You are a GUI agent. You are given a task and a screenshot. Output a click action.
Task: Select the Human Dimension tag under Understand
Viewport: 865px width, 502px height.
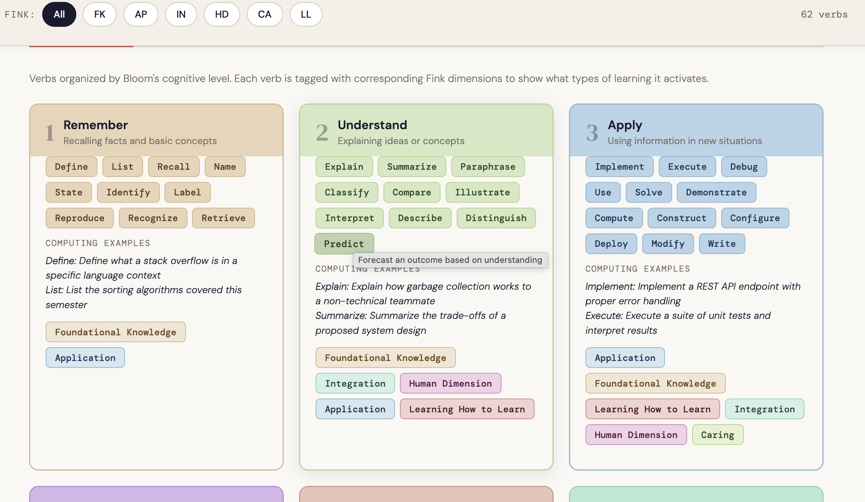pos(451,383)
